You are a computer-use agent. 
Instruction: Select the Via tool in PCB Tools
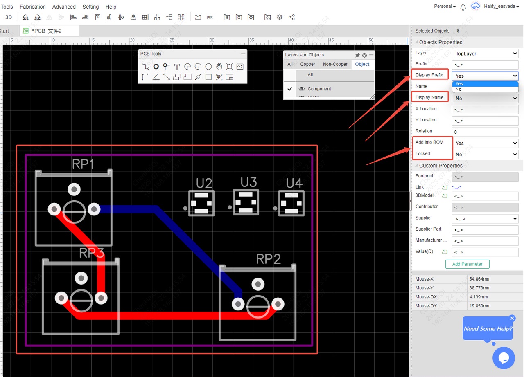[156, 66]
